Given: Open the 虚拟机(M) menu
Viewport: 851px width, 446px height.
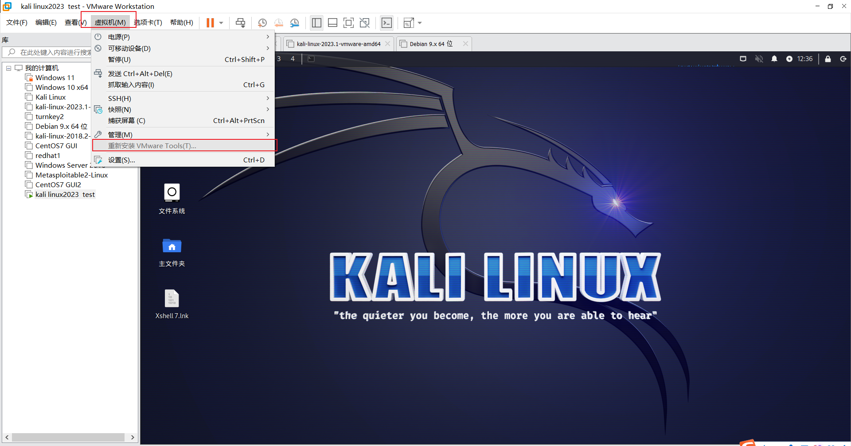Looking at the screenshot, I should point(110,23).
